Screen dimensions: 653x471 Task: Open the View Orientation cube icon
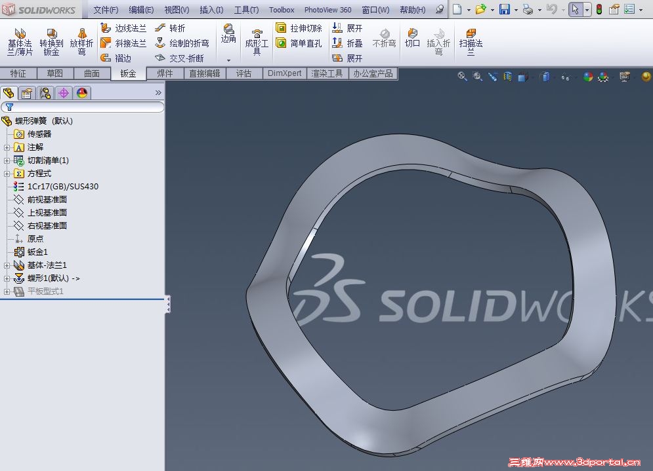coord(524,77)
